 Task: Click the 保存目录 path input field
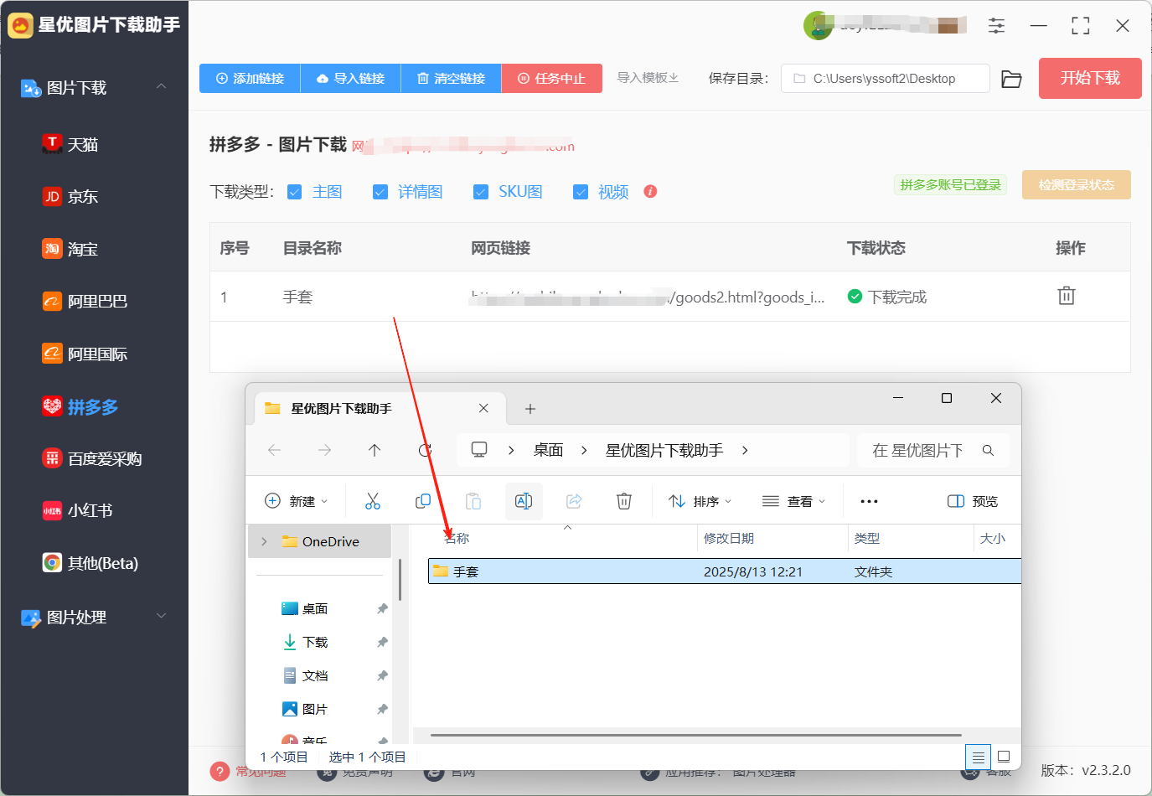(x=885, y=79)
